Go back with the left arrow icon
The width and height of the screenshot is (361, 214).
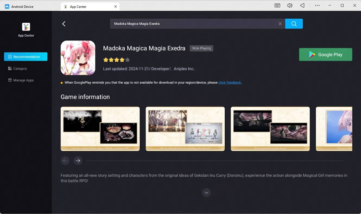tap(64, 24)
